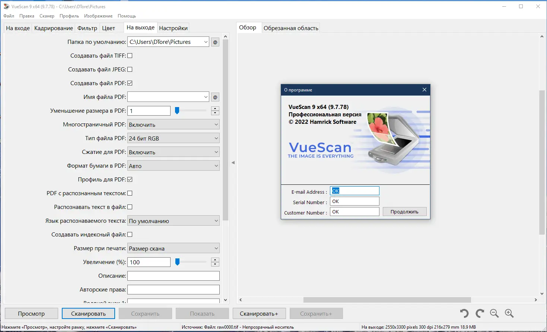Rotate the scan preview counterclockwise
547x332 pixels.
(464, 313)
